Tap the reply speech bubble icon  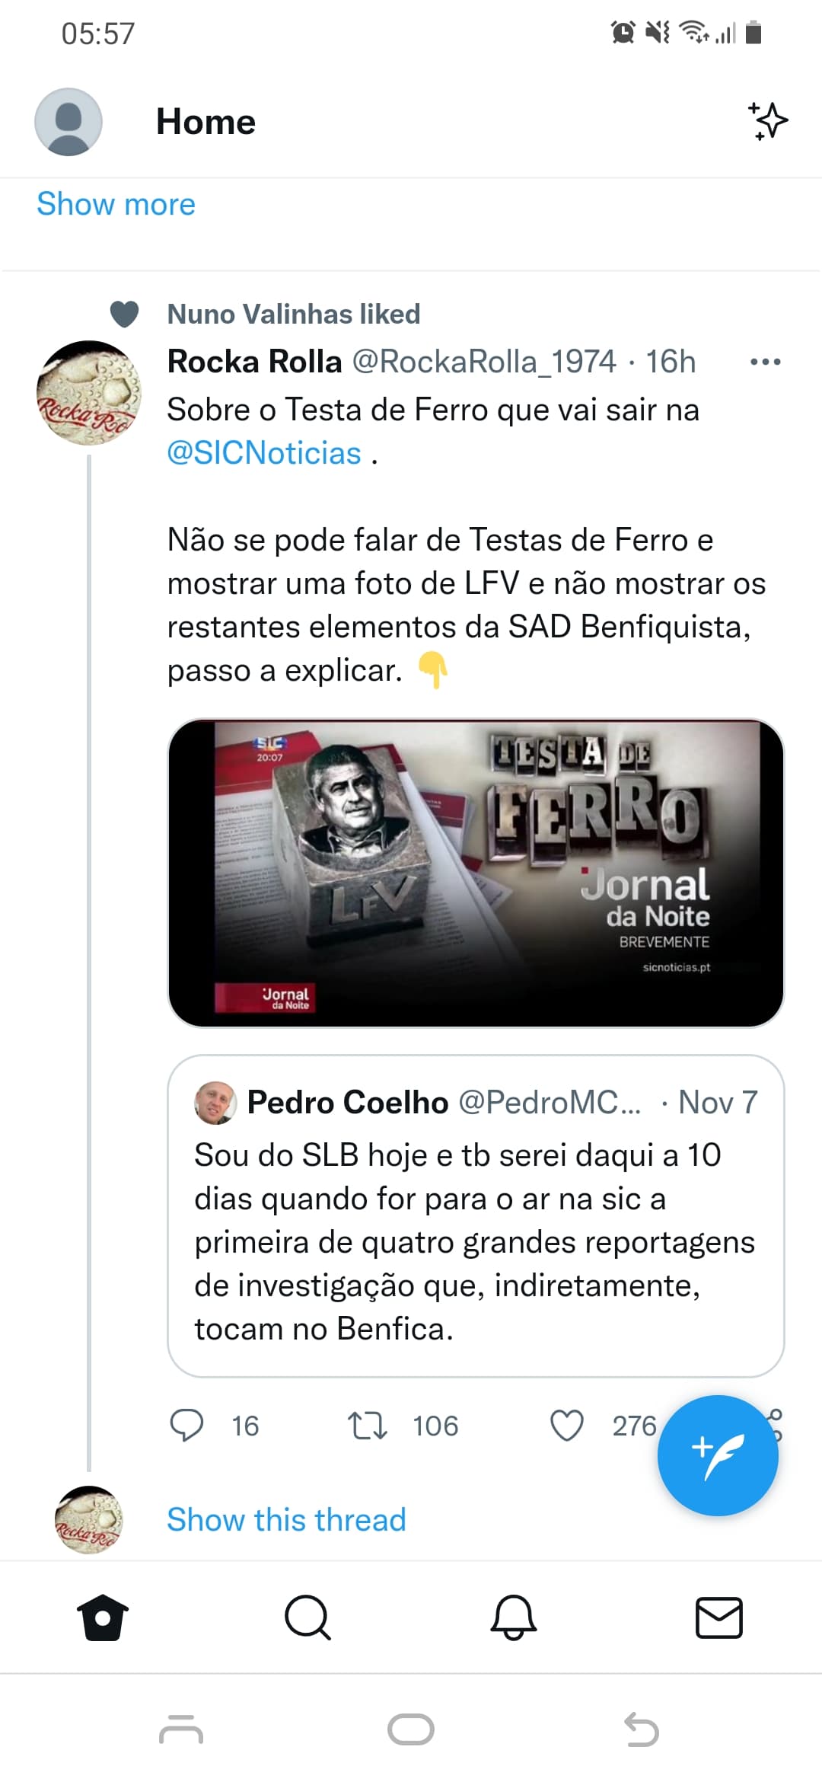(x=186, y=1426)
